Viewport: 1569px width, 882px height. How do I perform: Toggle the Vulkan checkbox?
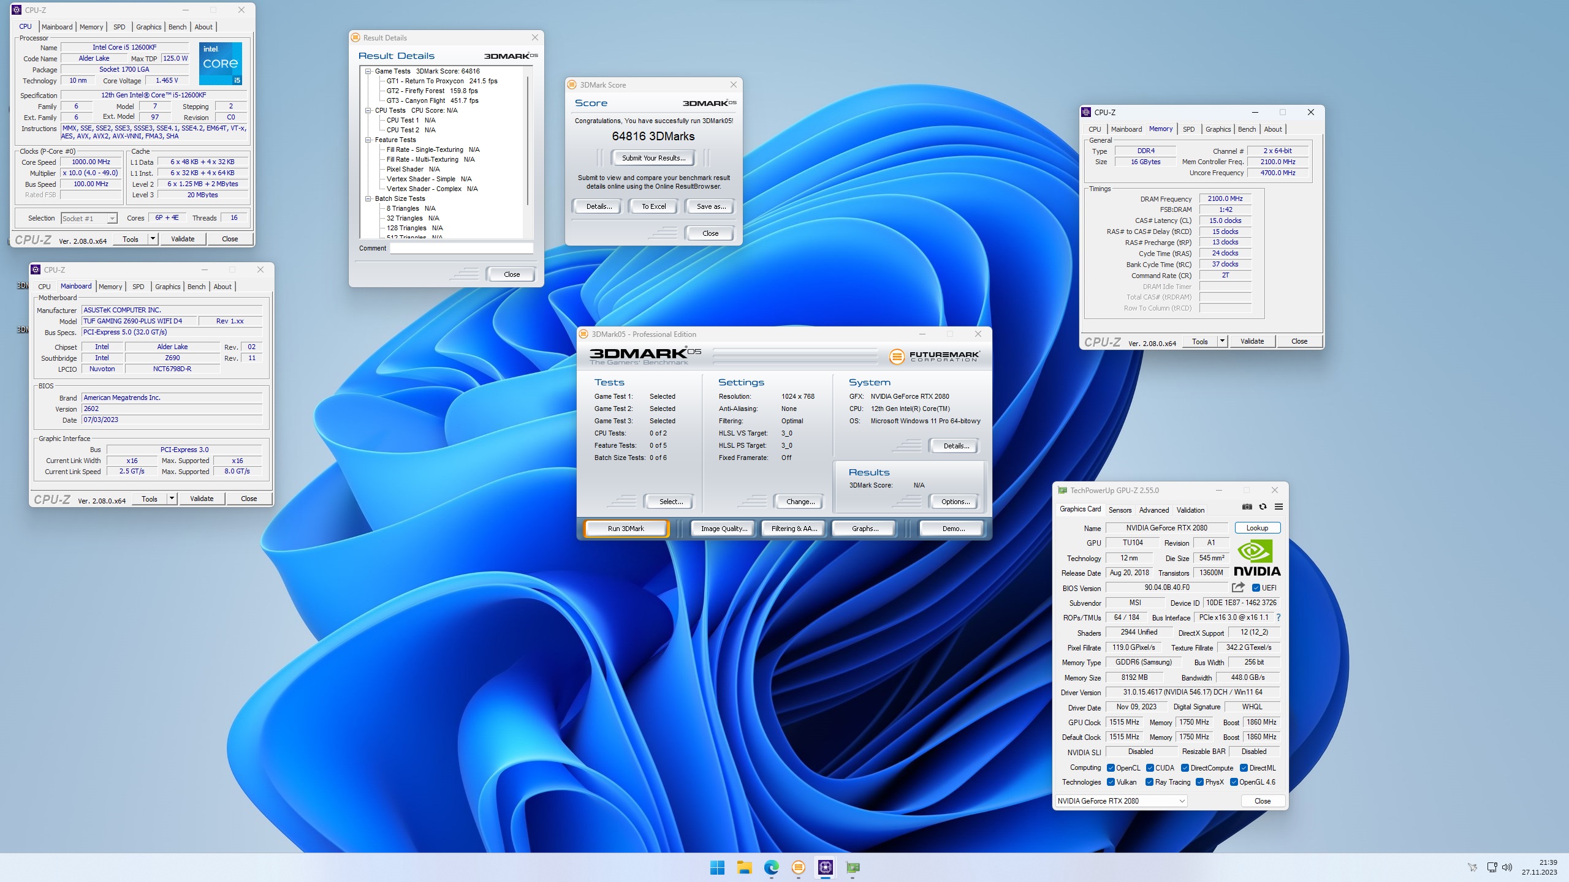point(1111,782)
